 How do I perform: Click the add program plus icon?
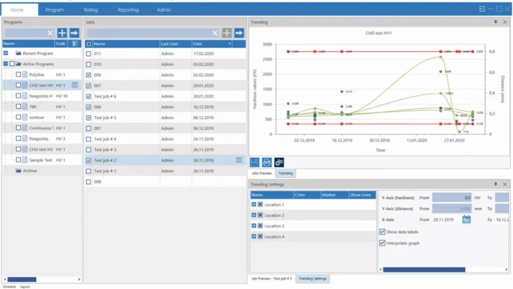62,33
